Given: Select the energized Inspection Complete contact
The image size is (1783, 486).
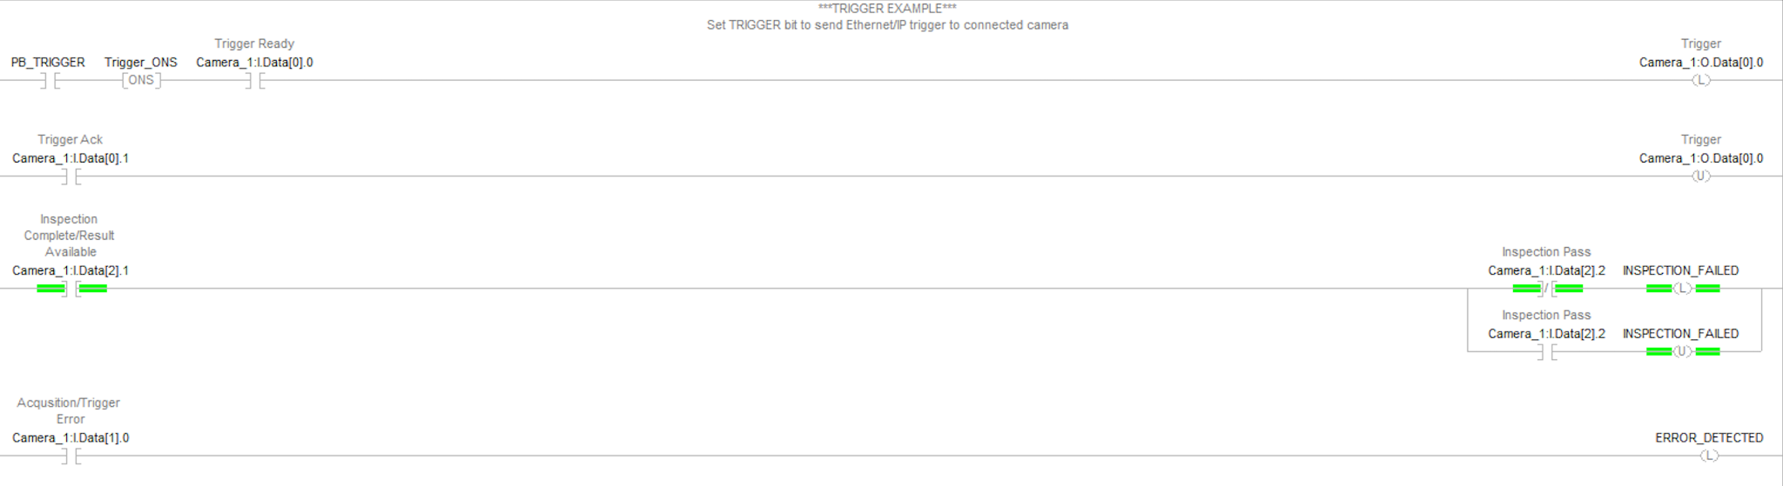Looking at the screenshot, I should click(x=71, y=289).
